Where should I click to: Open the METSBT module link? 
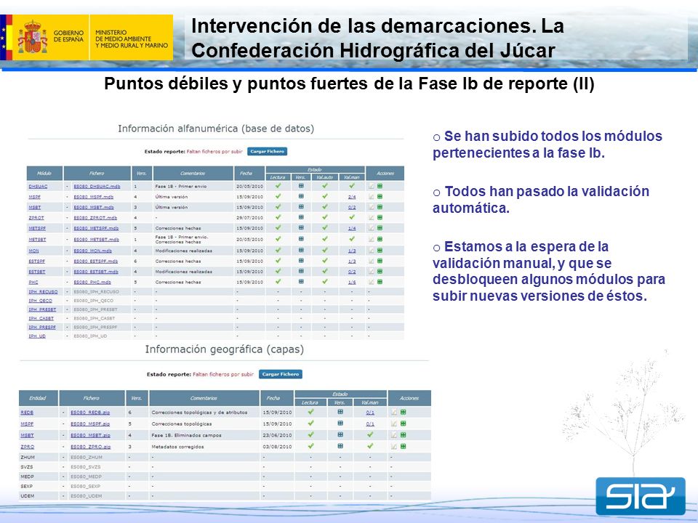click(37, 240)
